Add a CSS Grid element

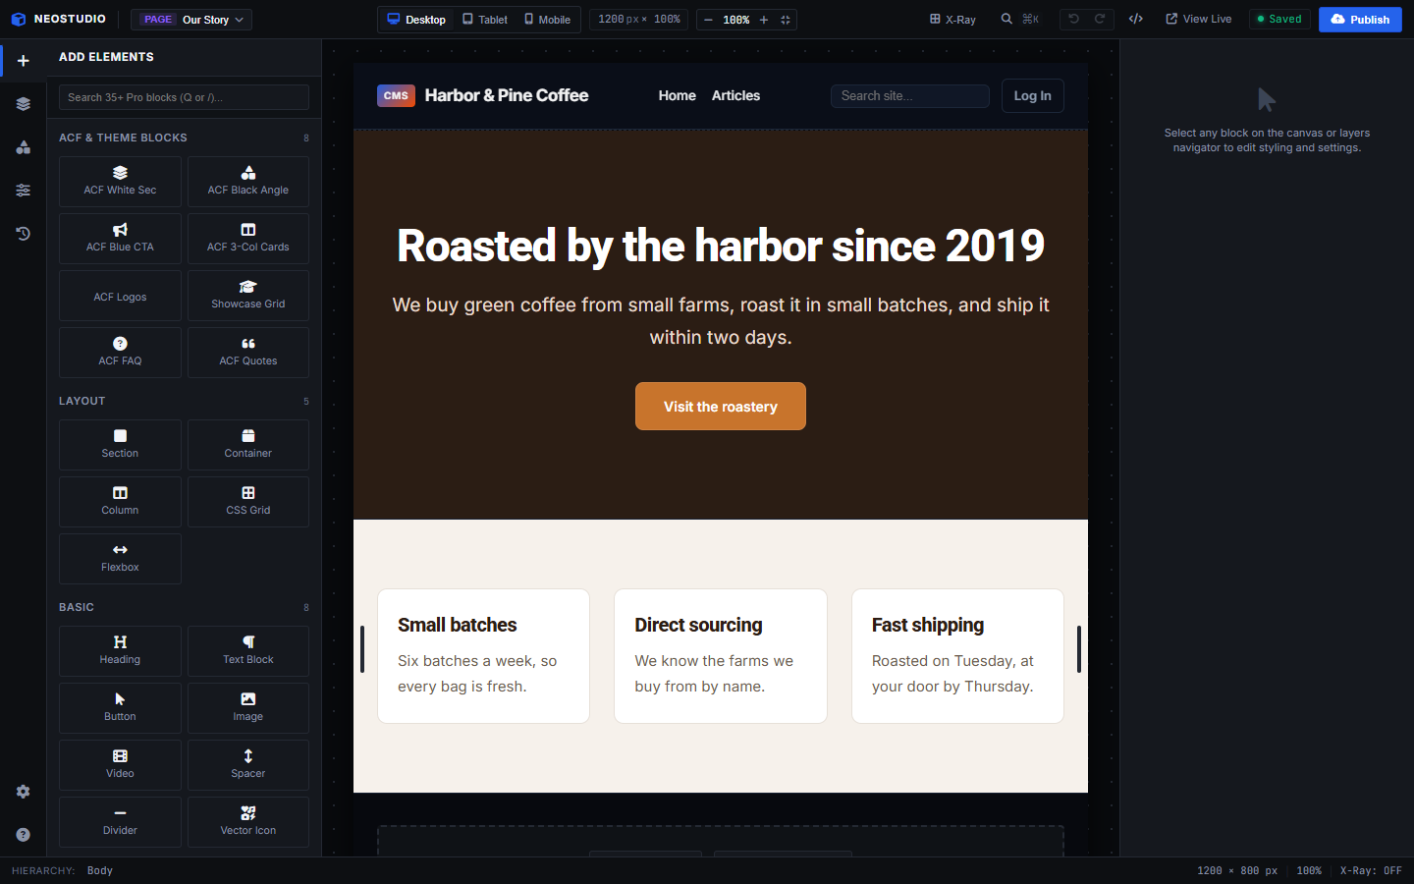248,502
